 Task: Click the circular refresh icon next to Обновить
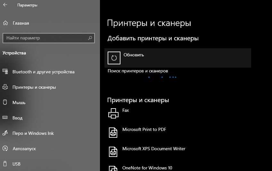coord(114,58)
